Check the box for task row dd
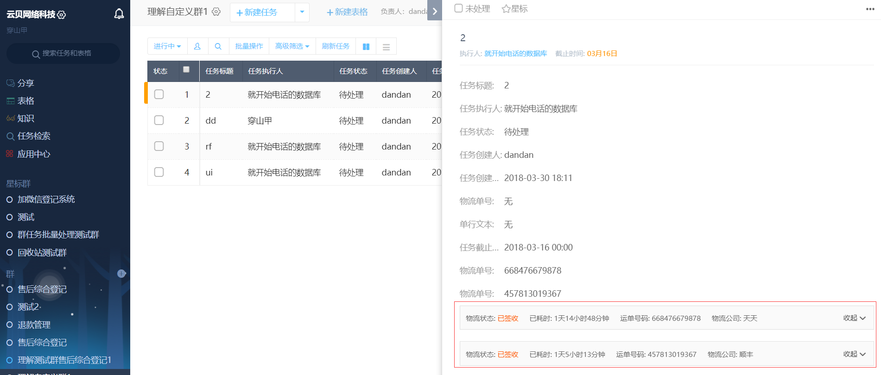Viewport: 881px width, 375px height. [x=159, y=120]
